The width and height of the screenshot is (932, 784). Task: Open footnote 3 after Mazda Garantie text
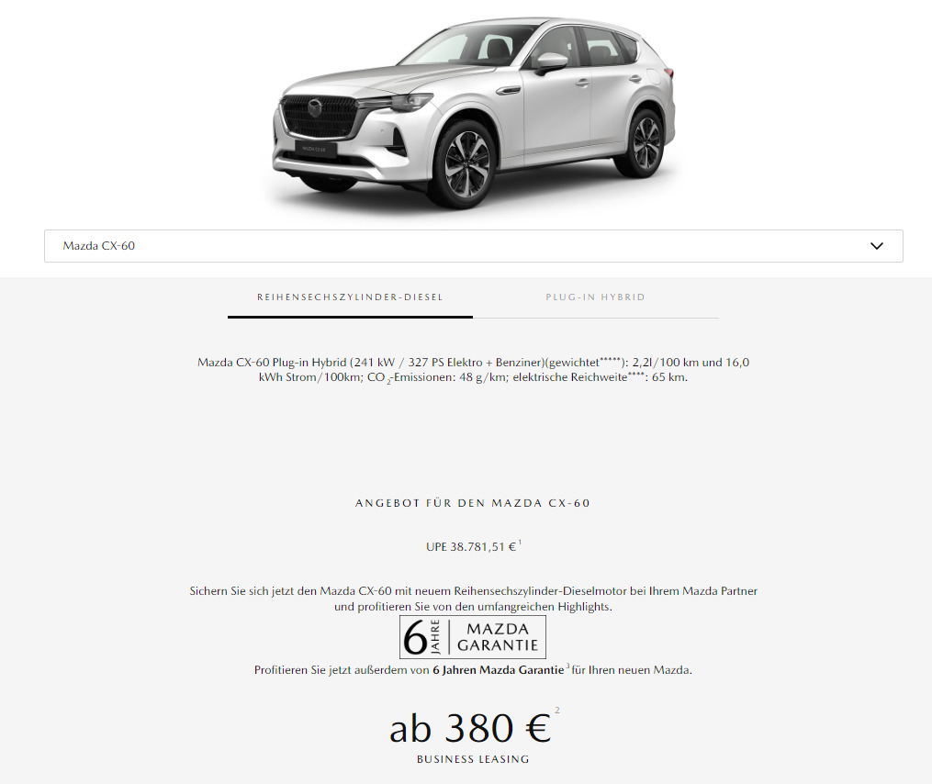[567, 666]
